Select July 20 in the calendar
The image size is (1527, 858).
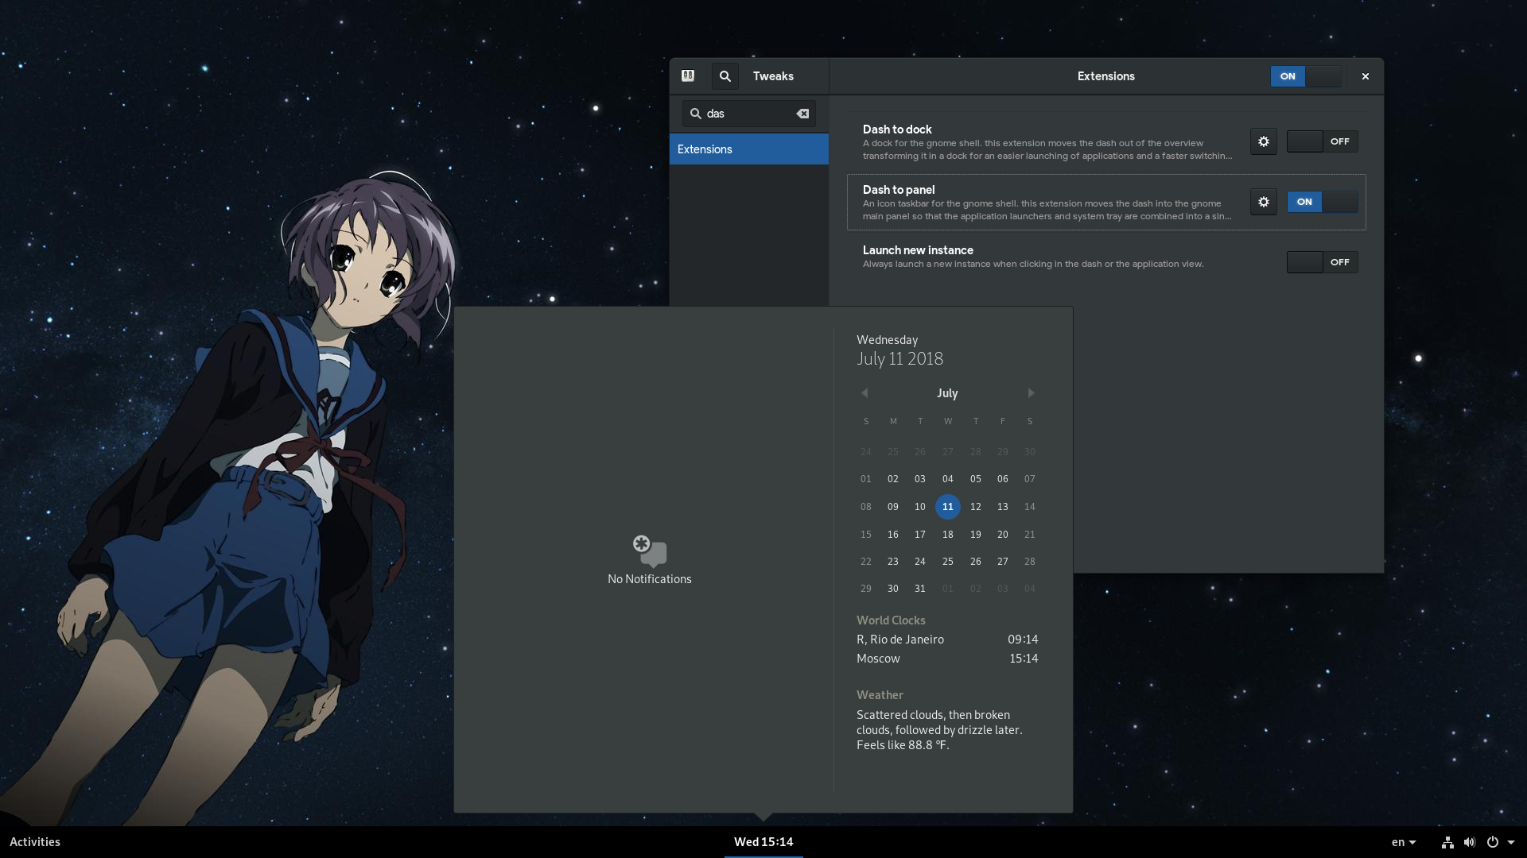click(x=1002, y=535)
